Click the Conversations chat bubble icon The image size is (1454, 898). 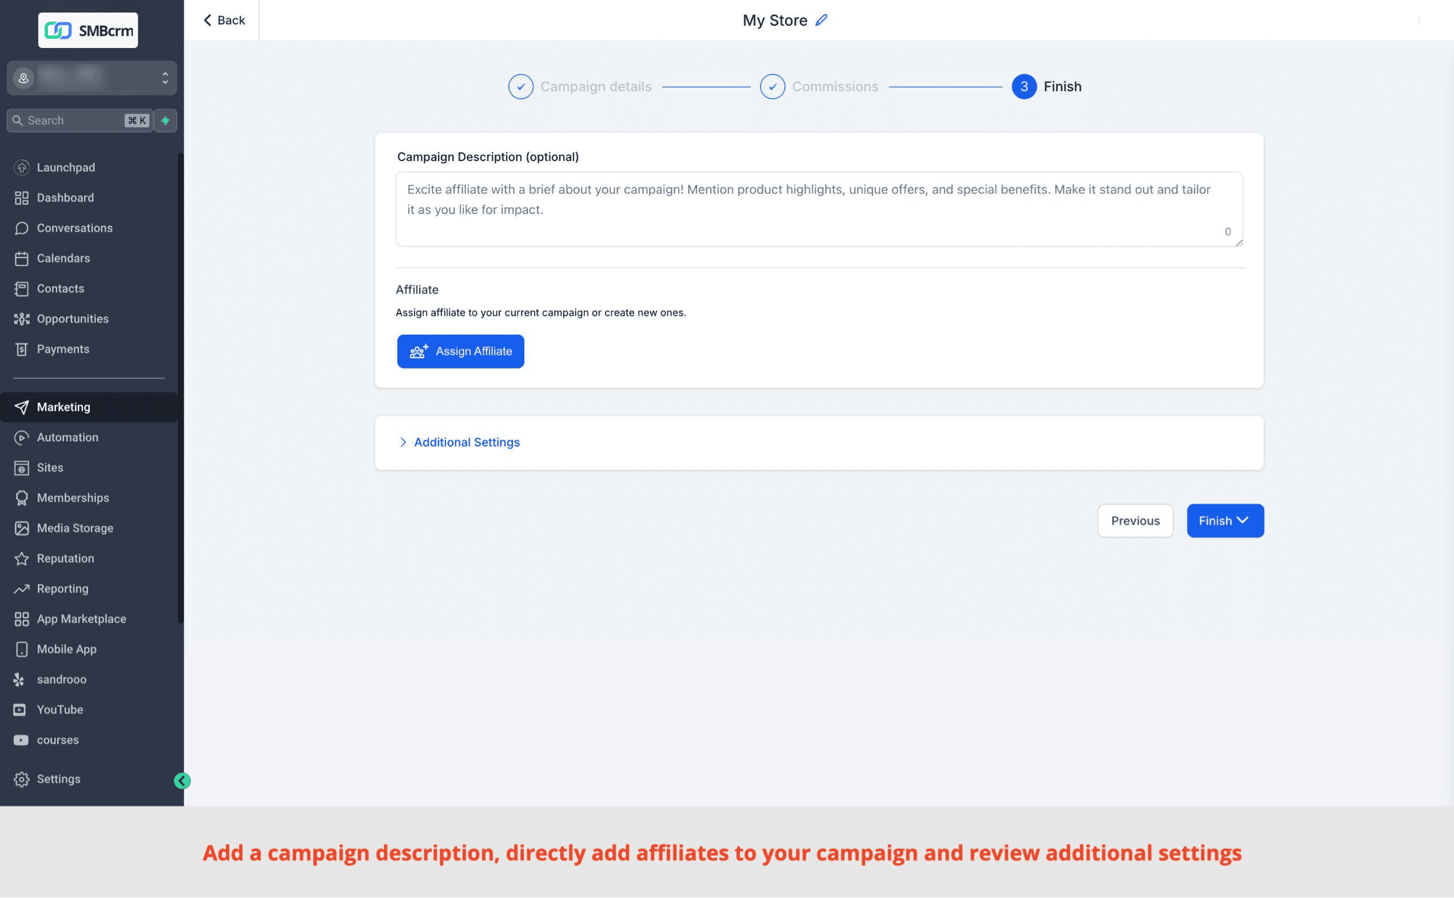coord(22,228)
